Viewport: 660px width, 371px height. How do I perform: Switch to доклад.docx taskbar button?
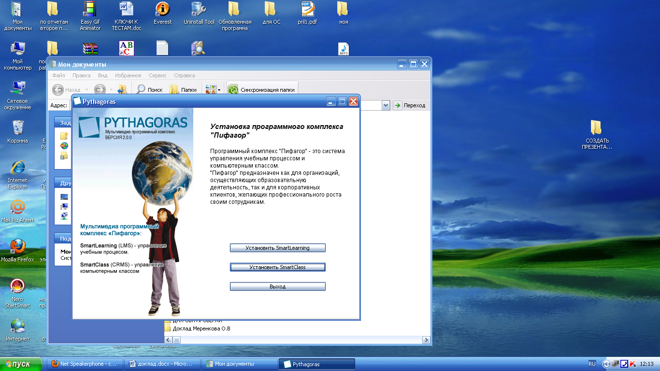pos(162,364)
